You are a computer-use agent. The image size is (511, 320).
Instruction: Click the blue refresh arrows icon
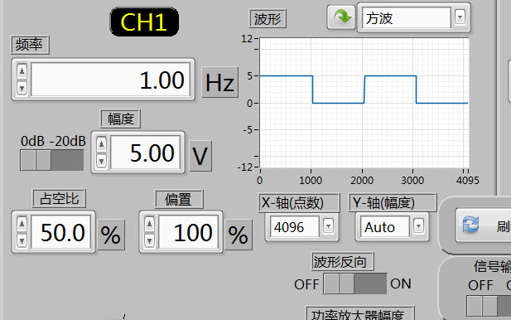click(470, 225)
